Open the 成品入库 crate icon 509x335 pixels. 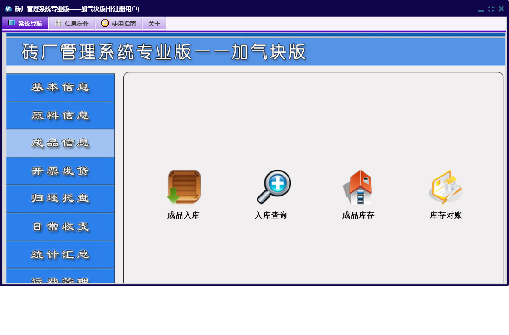click(x=184, y=187)
